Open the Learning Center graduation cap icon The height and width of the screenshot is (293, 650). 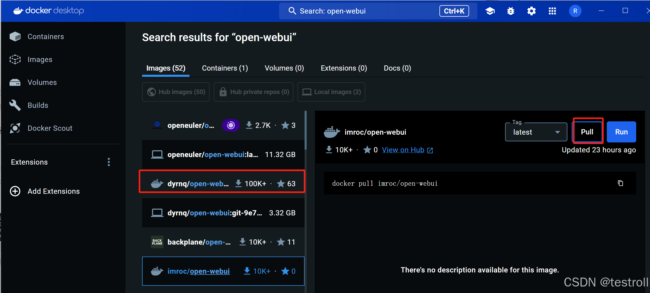click(x=490, y=11)
